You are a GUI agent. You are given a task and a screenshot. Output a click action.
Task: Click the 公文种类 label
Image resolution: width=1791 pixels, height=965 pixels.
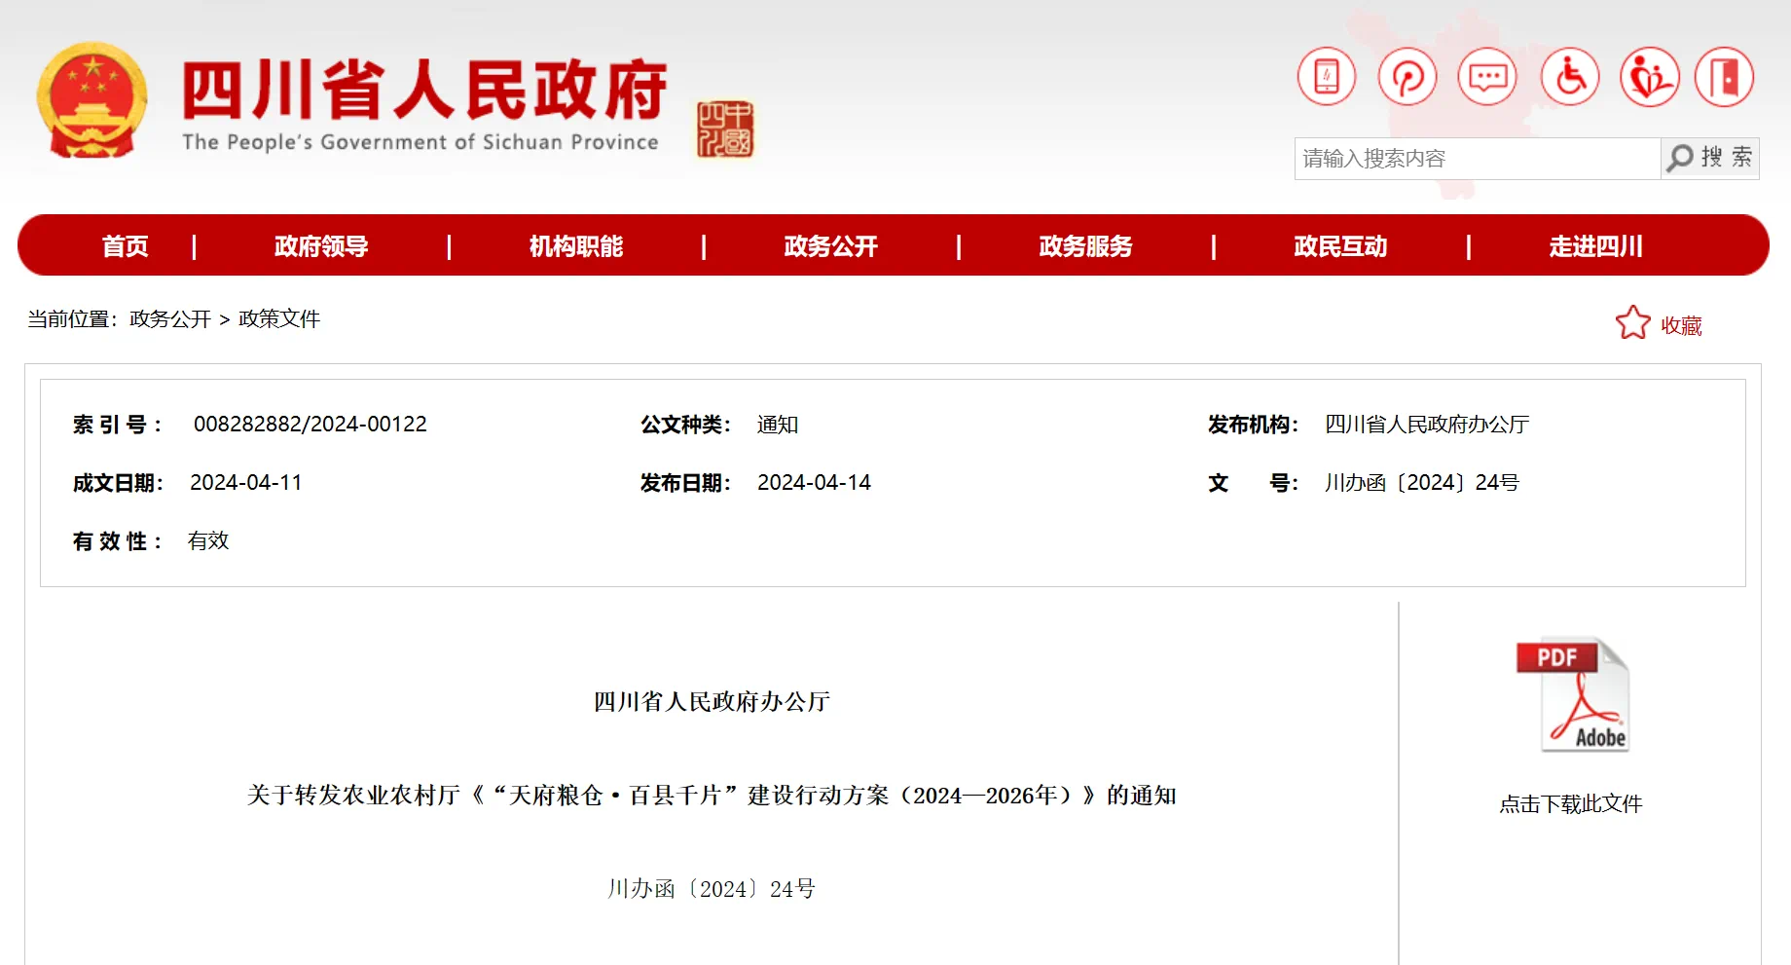[x=685, y=425]
